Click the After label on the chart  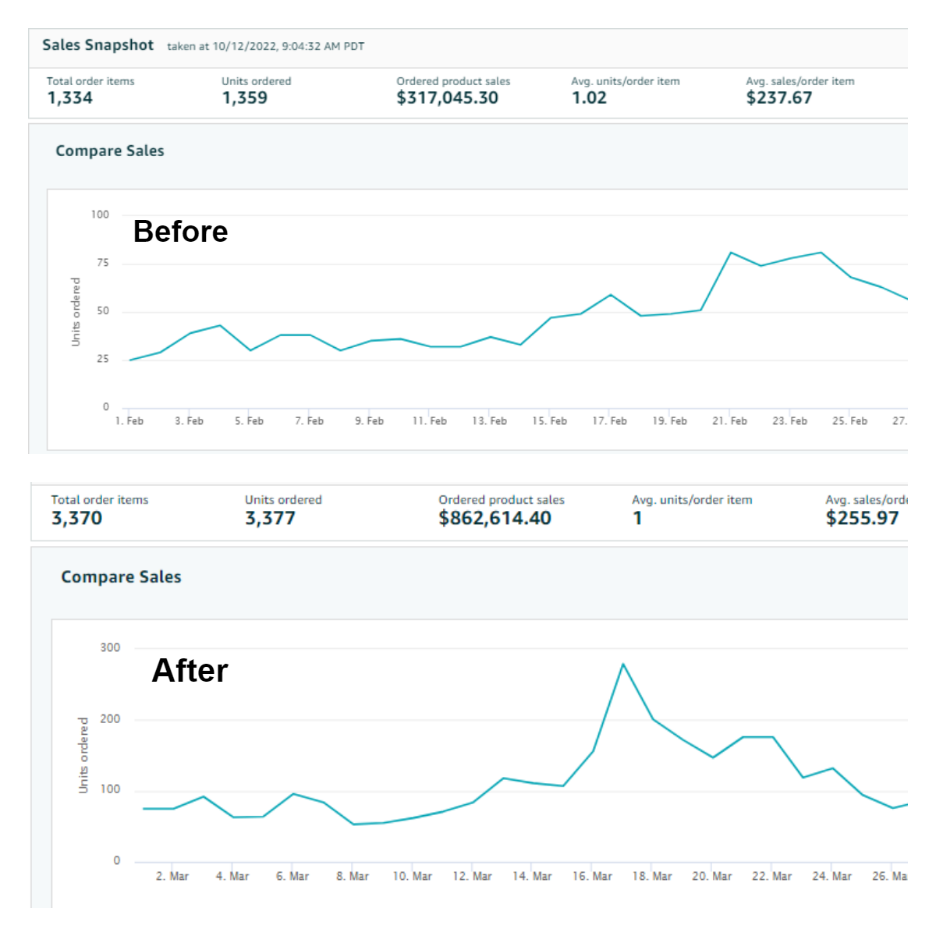click(x=190, y=671)
